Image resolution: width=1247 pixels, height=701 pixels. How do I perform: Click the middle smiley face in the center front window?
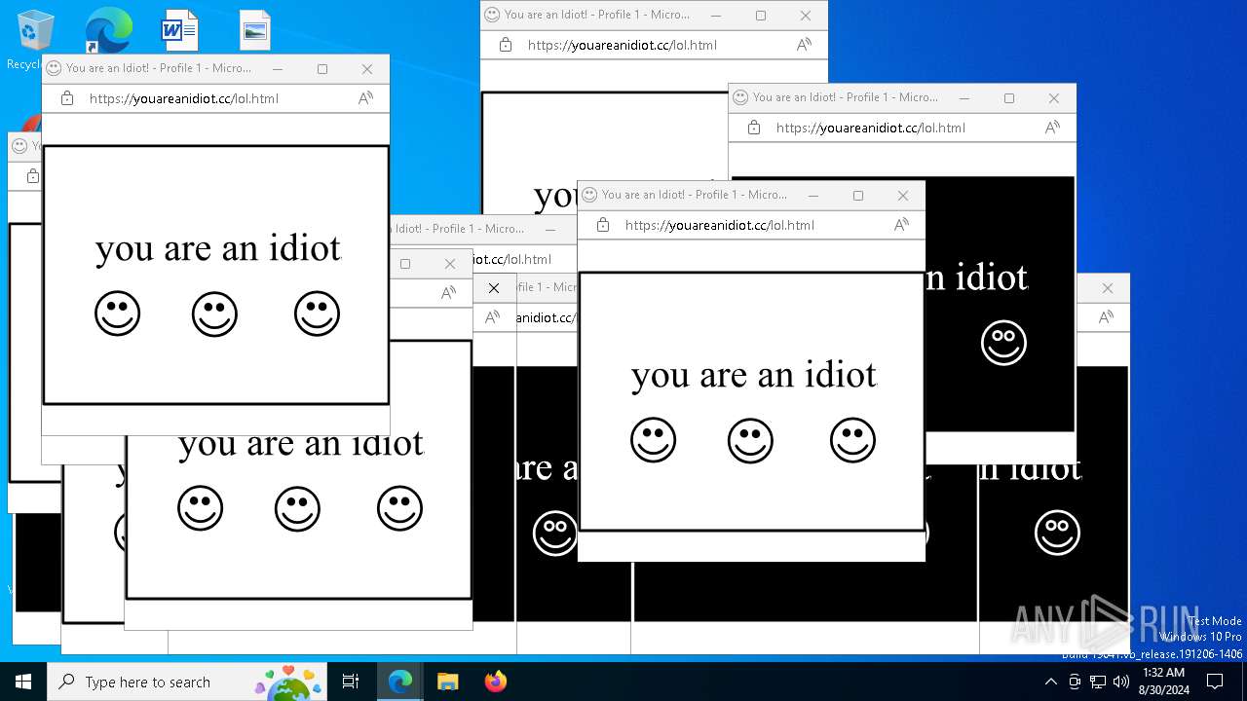point(750,440)
